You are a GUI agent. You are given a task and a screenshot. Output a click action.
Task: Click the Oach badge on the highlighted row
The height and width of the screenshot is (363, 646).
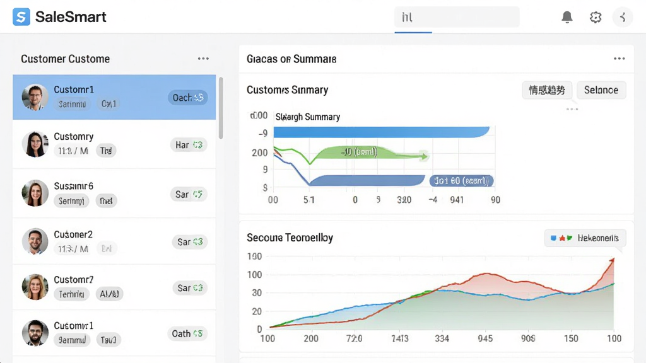tap(187, 98)
